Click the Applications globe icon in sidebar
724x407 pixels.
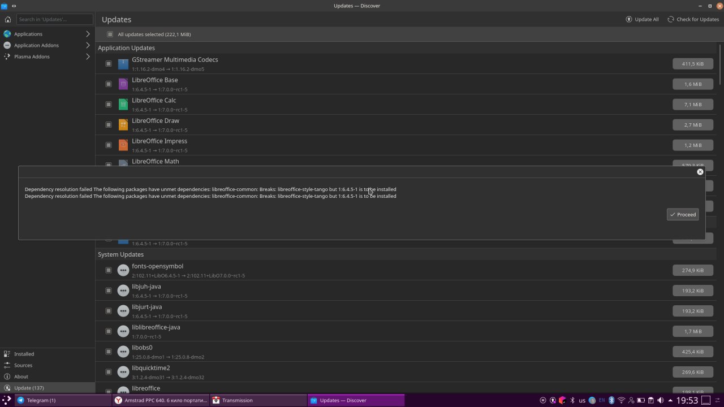pyautogui.click(x=7, y=34)
